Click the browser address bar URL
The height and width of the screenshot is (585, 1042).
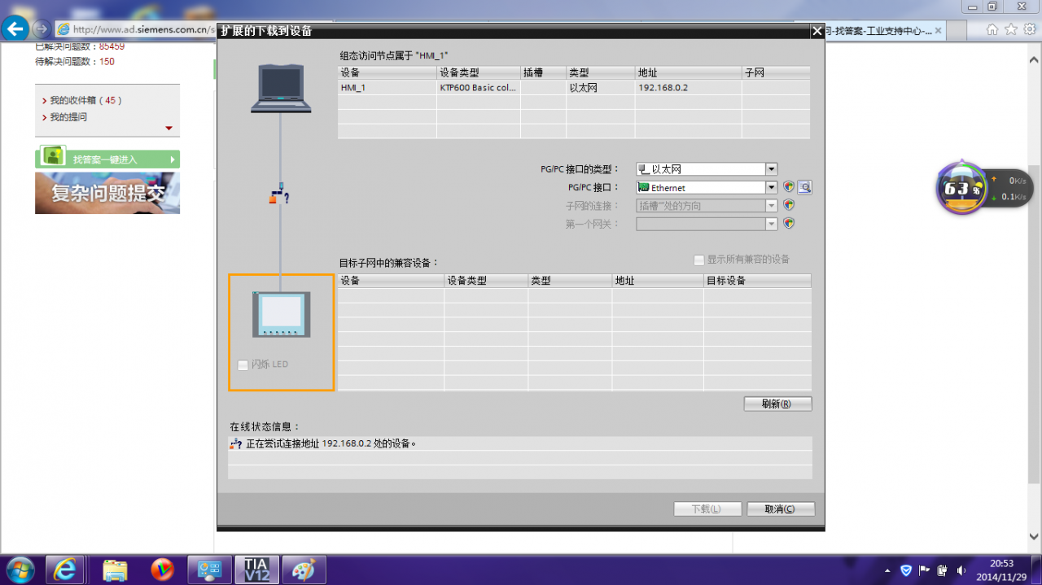pyautogui.click(x=142, y=29)
